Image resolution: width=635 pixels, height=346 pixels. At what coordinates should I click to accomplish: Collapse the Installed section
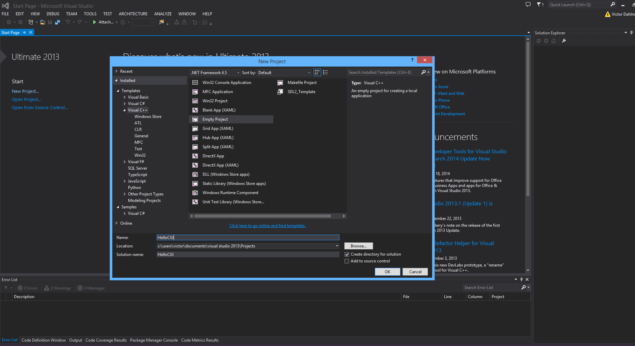tap(116, 81)
